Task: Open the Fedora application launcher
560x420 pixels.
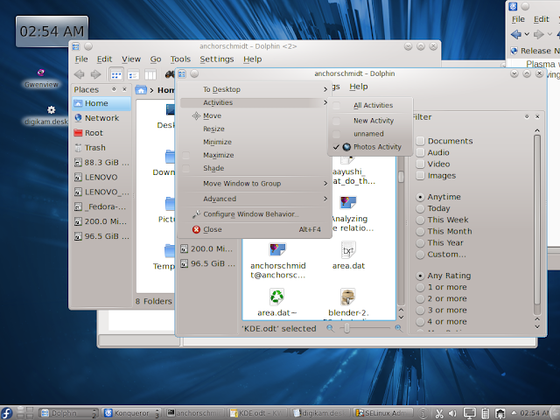Action: tap(6, 413)
